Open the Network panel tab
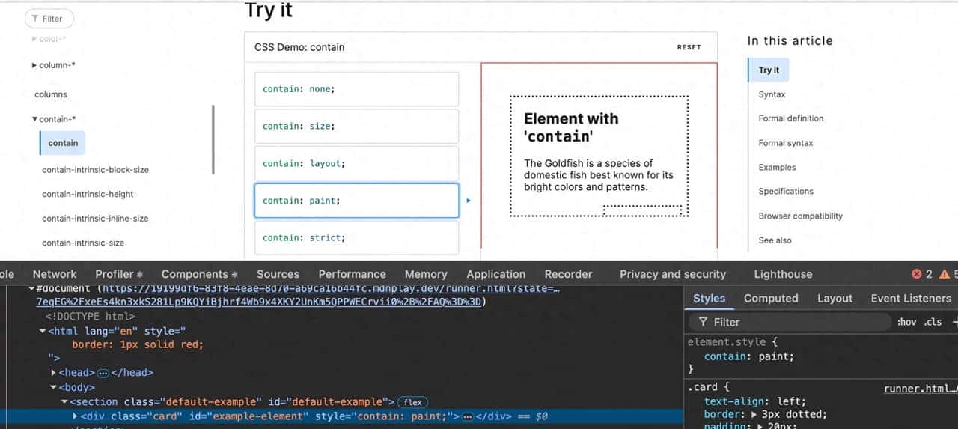 coord(55,274)
